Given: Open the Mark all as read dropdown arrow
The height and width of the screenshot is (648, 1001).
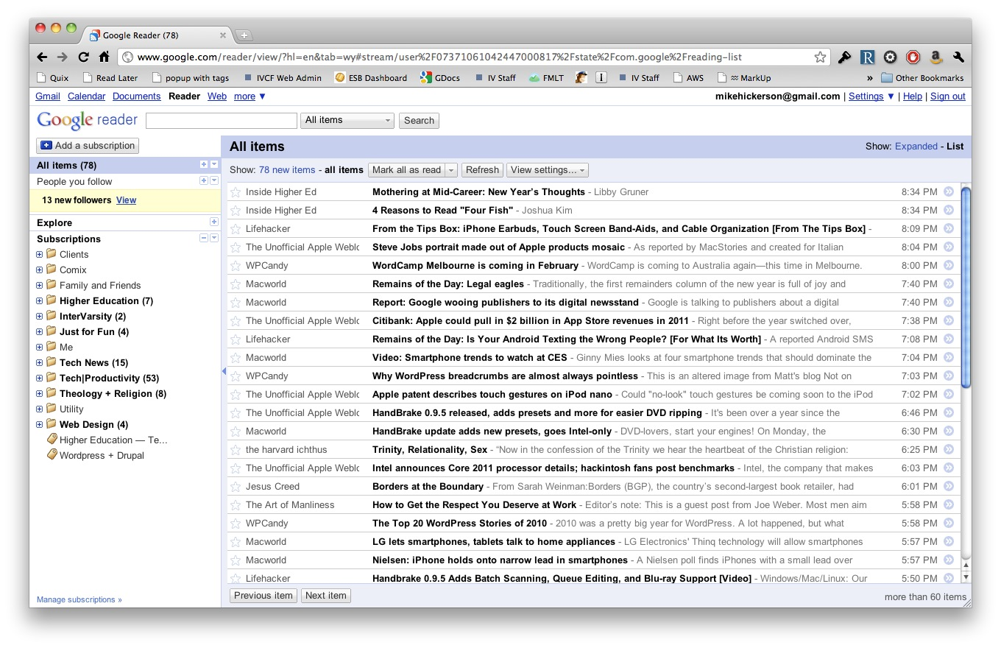Looking at the screenshot, I should pos(451,170).
